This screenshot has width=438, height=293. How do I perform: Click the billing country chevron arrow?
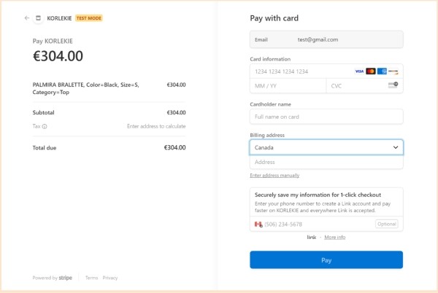[396, 147]
